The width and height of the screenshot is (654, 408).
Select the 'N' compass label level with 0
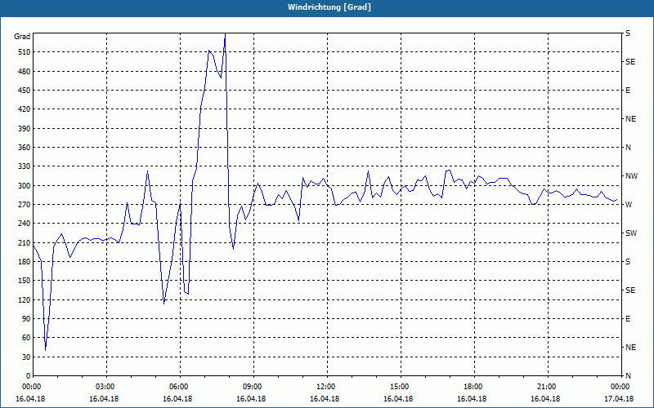click(628, 376)
